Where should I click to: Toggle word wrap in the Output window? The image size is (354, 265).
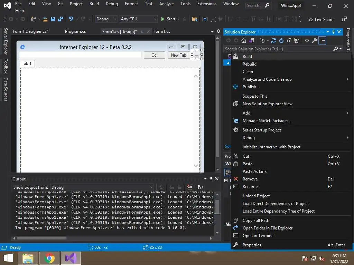(200, 187)
